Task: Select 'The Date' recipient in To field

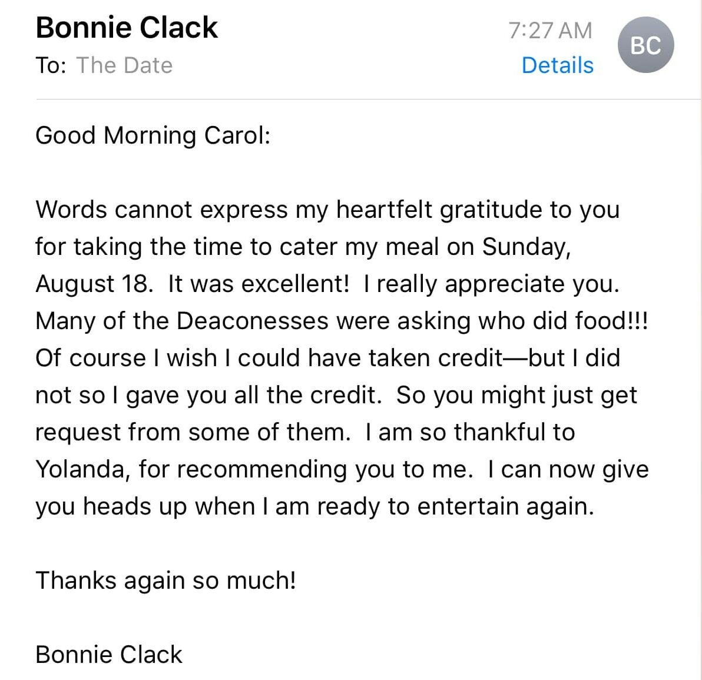Action: click(124, 65)
